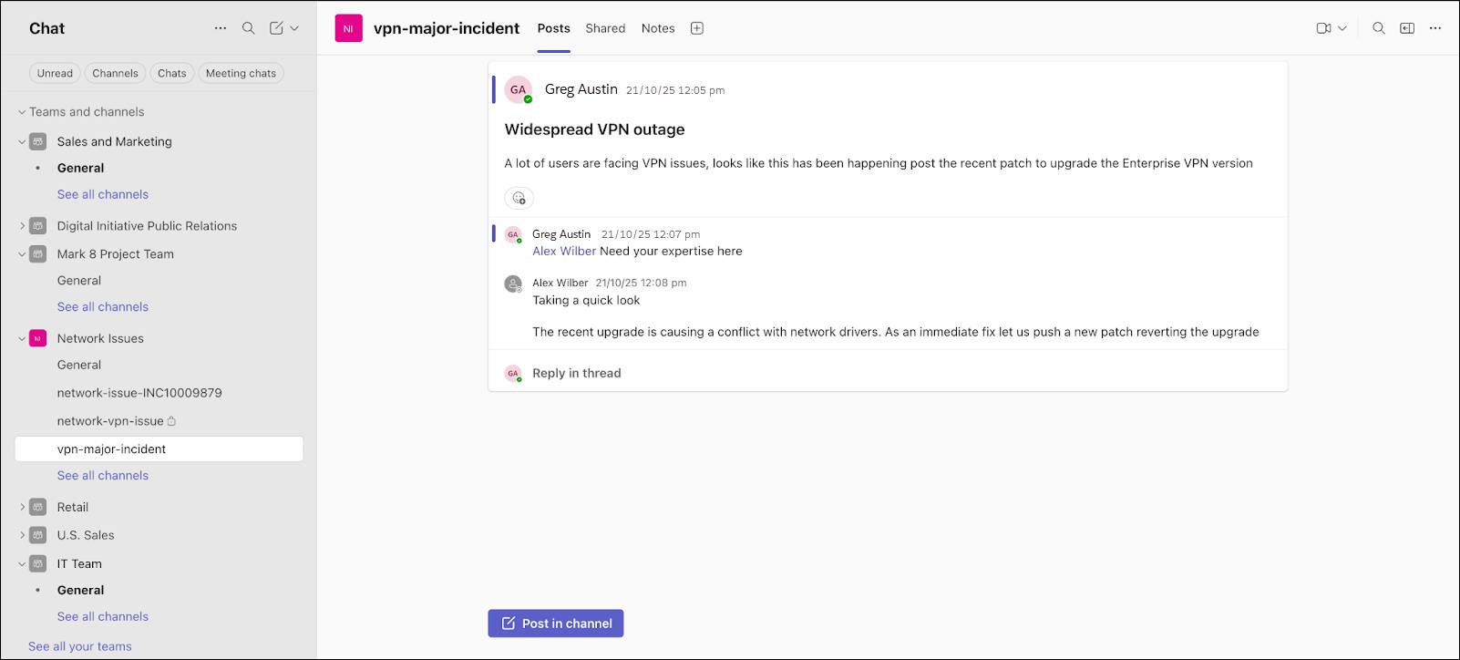Viewport: 1460px width, 660px height.
Task: Click the find in channel search icon
Action: [x=1379, y=28]
